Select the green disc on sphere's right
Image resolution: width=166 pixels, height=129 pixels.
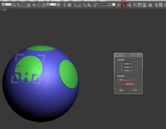click(69, 74)
